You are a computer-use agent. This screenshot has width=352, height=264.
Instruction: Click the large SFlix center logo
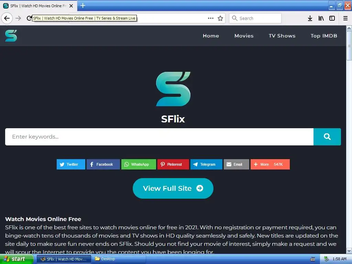pyautogui.click(x=173, y=89)
